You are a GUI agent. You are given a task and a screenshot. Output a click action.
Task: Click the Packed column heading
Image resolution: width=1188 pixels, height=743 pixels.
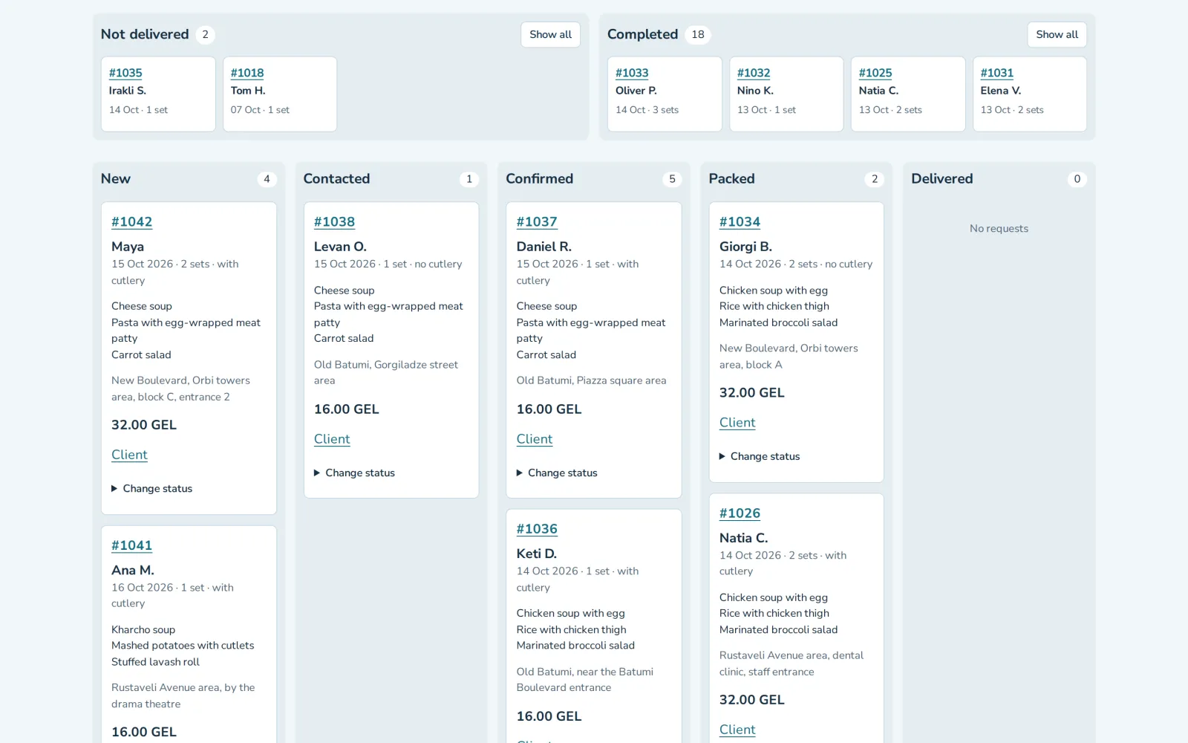pos(731,179)
